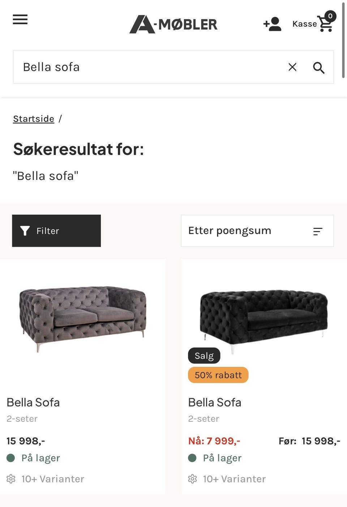
Task: Open the hamburger navigation menu
Action: (20, 20)
